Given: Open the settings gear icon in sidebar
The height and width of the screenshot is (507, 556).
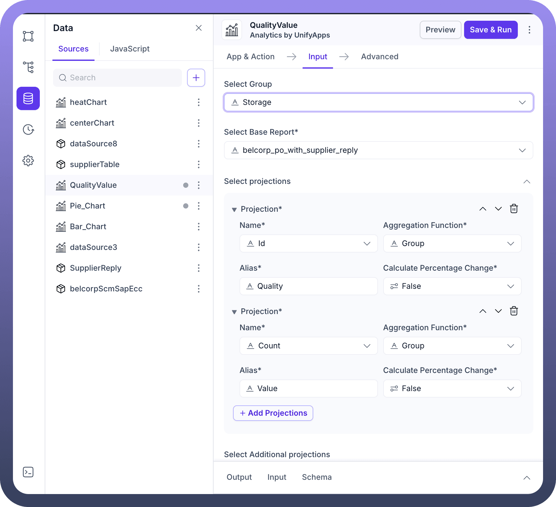Looking at the screenshot, I should click(x=28, y=161).
